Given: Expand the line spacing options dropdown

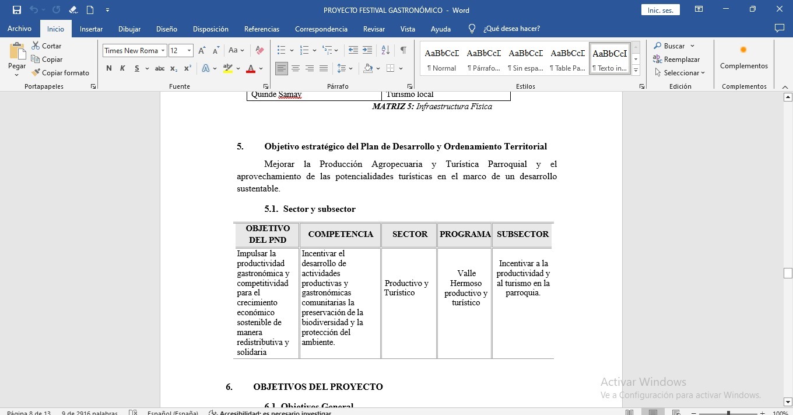Looking at the screenshot, I should [x=350, y=68].
